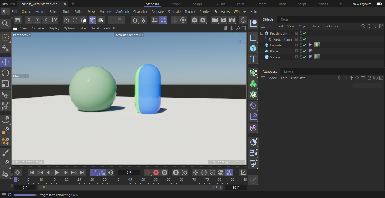This screenshot has width=385, height=198.
Task: Jump to the end of the animation
Action: tap(82, 172)
